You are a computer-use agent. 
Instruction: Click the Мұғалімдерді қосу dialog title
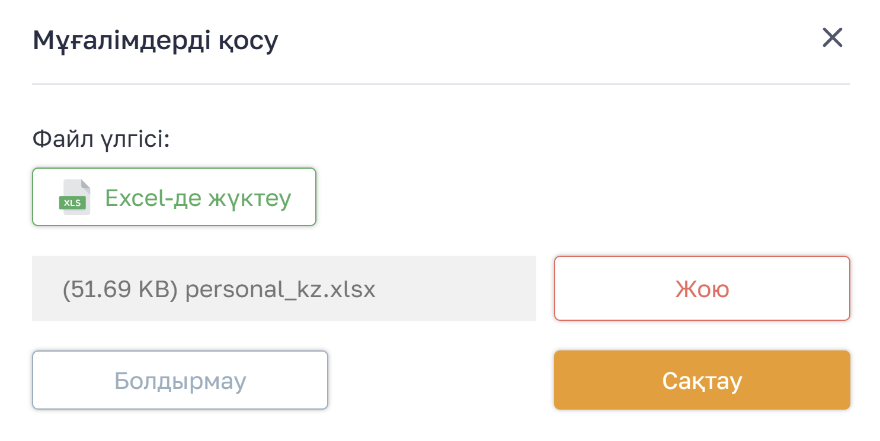pyautogui.click(x=155, y=41)
